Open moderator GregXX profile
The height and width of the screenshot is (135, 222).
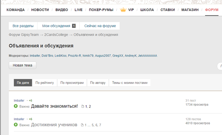(x=118, y=56)
